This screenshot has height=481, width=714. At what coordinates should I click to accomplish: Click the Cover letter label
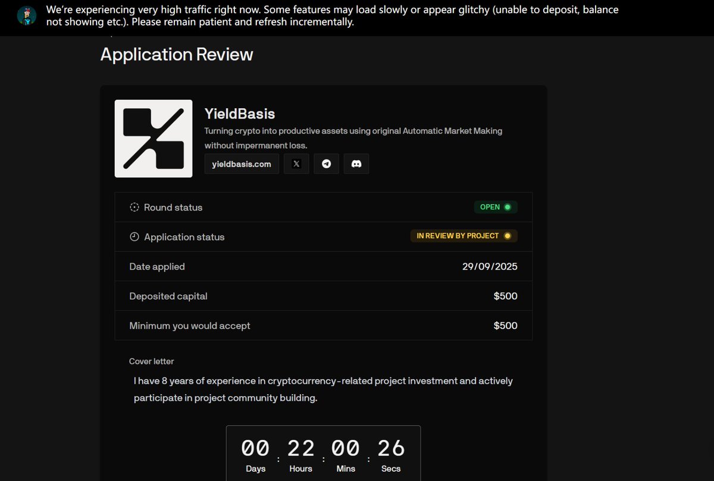[x=152, y=361]
